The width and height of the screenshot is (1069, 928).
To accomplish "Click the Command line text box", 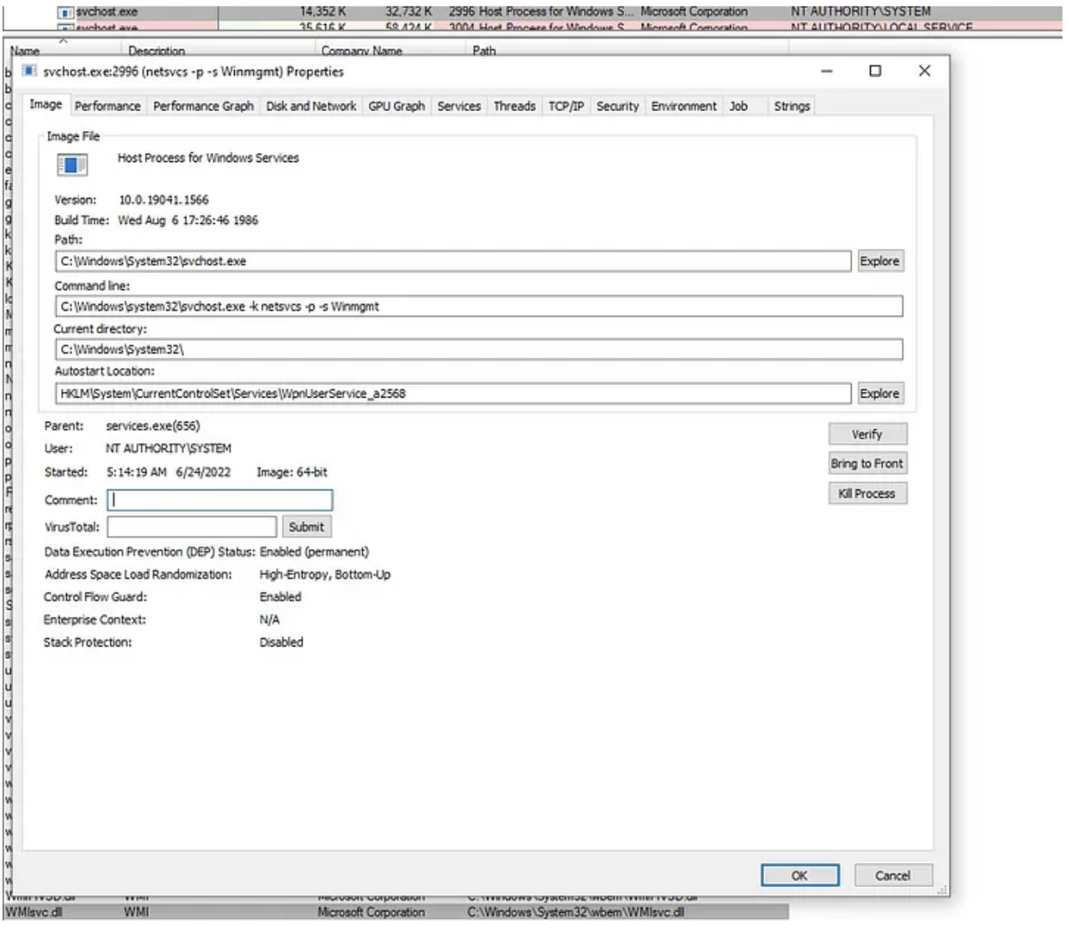I will pyautogui.click(x=478, y=307).
